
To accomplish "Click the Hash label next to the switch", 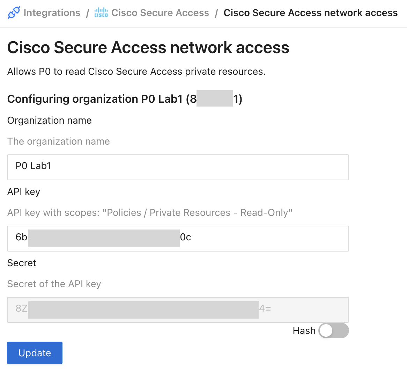I will 304,330.
